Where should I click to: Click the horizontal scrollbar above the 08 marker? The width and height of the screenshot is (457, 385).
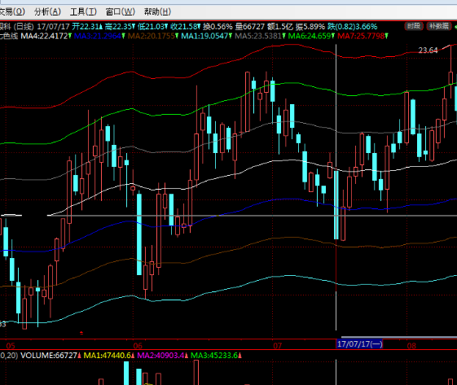(399, 338)
